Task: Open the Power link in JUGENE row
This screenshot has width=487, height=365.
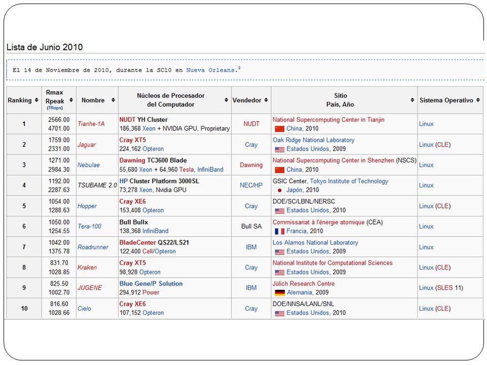Action: tap(151, 293)
